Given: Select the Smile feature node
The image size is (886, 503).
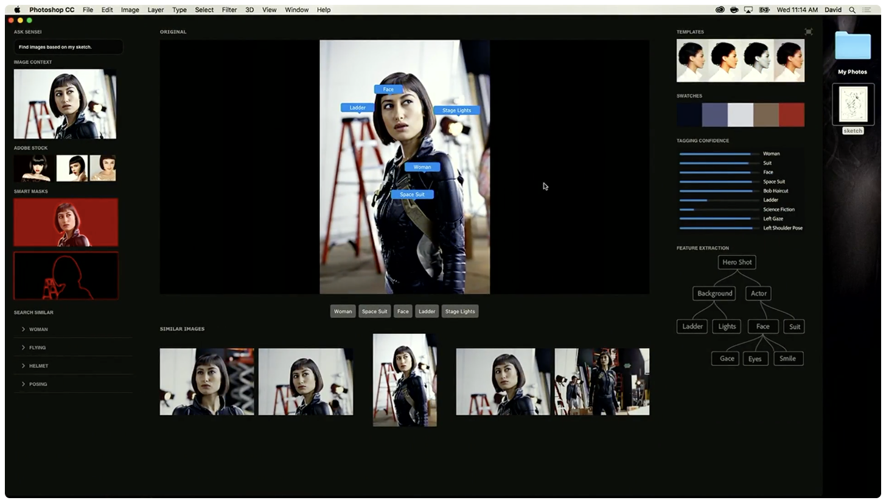Looking at the screenshot, I should pyautogui.click(x=787, y=359).
